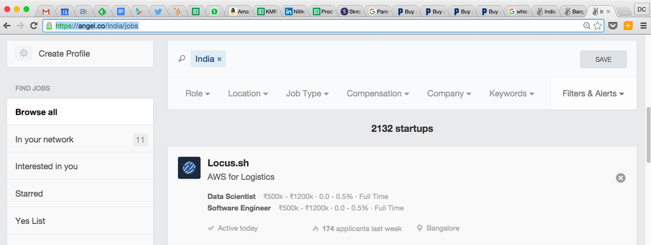Open In your network jobs
Viewport: 651px width, 245px height.
80,139
